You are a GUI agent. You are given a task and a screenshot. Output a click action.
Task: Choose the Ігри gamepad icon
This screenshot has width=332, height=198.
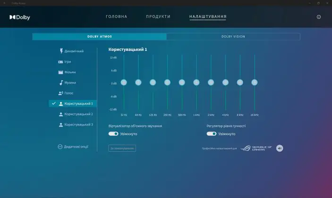60,62
